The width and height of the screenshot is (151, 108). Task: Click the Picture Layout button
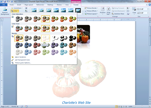[x=91, y=14]
